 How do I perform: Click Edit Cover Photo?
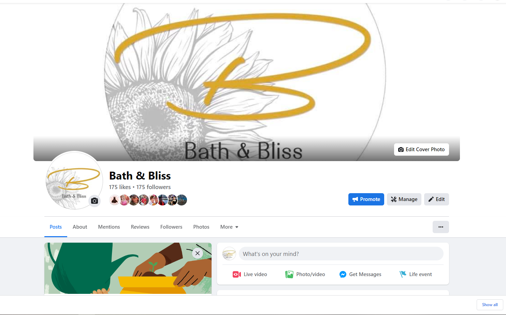click(x=421, y=149)
